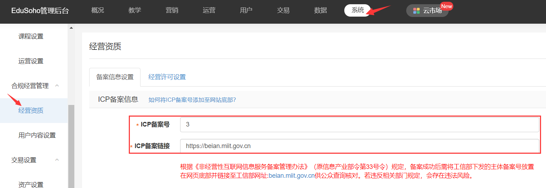
Task: Open the 云市场 button
Action: pyautogui.click(x=427, y=11)
